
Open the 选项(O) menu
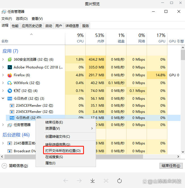[22, 19]
